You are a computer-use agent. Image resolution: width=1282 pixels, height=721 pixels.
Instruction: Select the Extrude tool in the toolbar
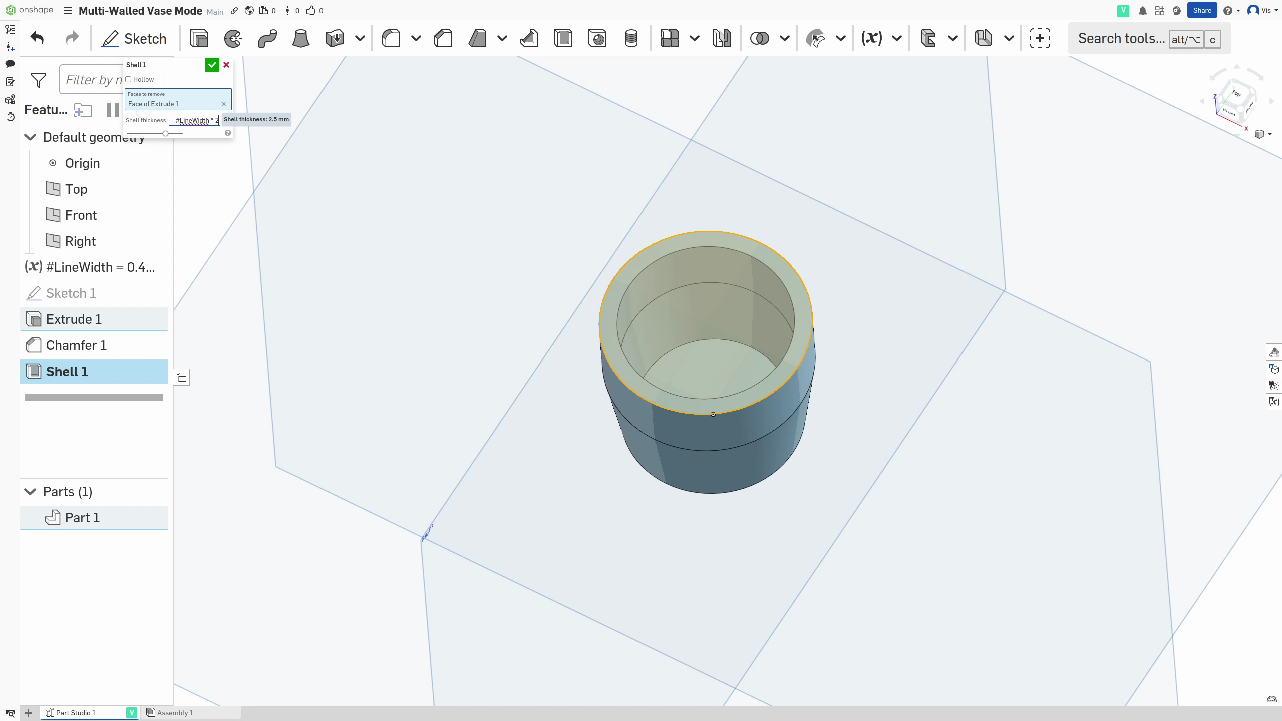point(199,38)
